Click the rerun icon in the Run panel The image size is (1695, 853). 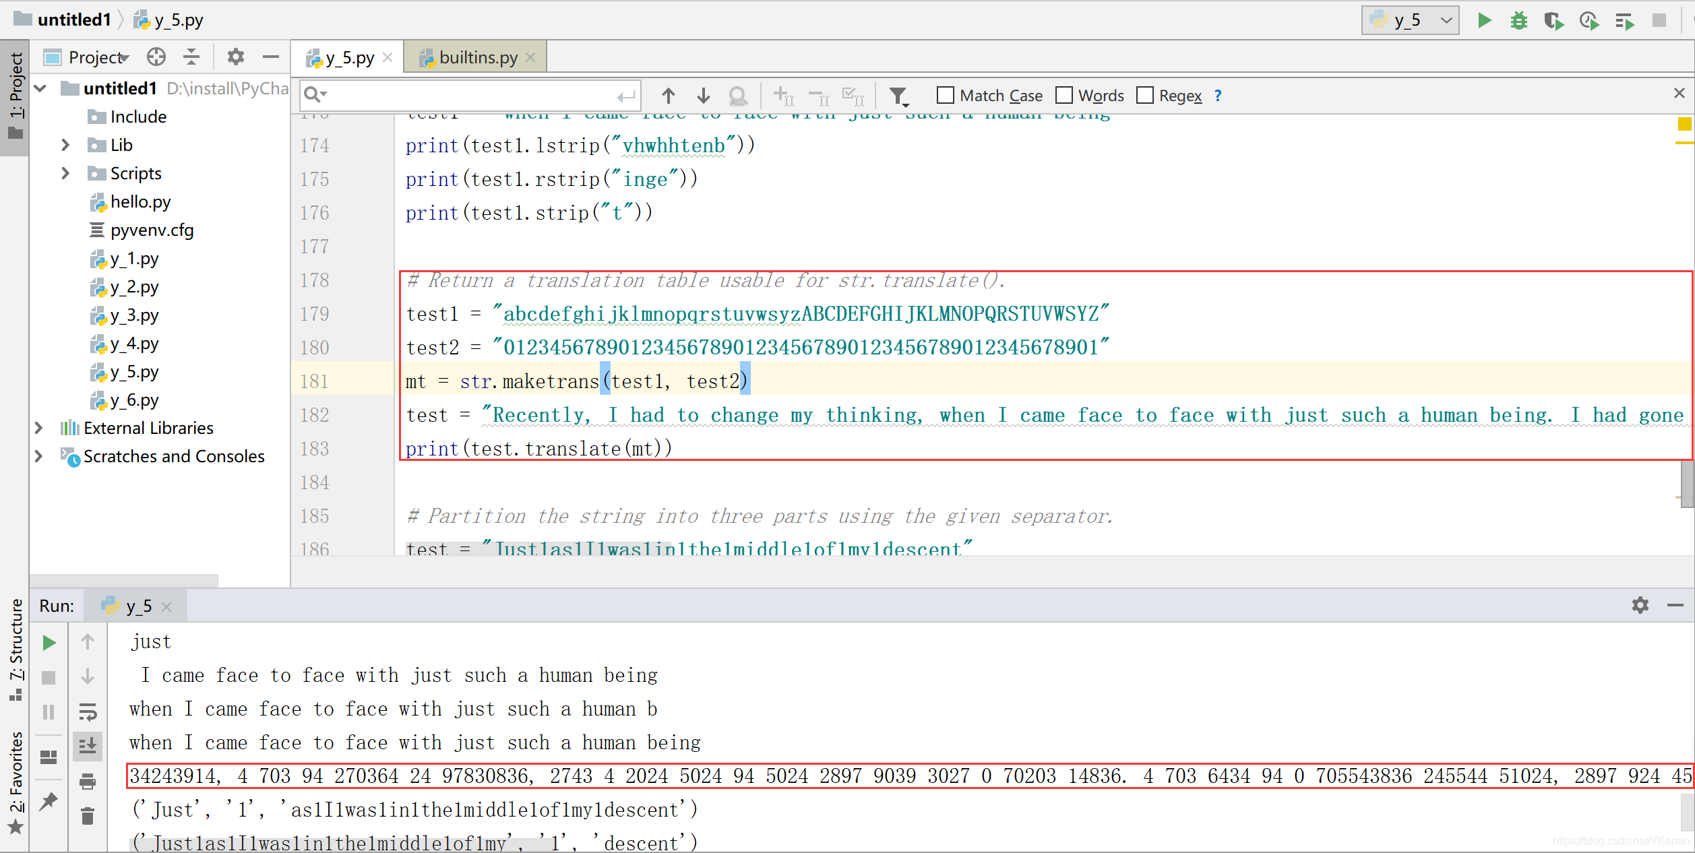click(49, 643)
